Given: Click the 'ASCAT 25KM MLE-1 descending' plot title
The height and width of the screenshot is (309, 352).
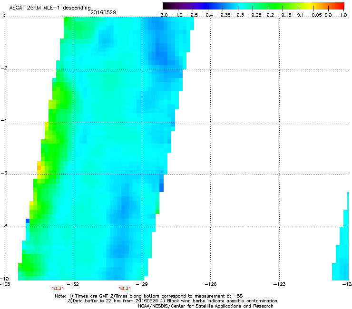Looking at the screenshot, I should pyautogui.click(x=50, y=8).
